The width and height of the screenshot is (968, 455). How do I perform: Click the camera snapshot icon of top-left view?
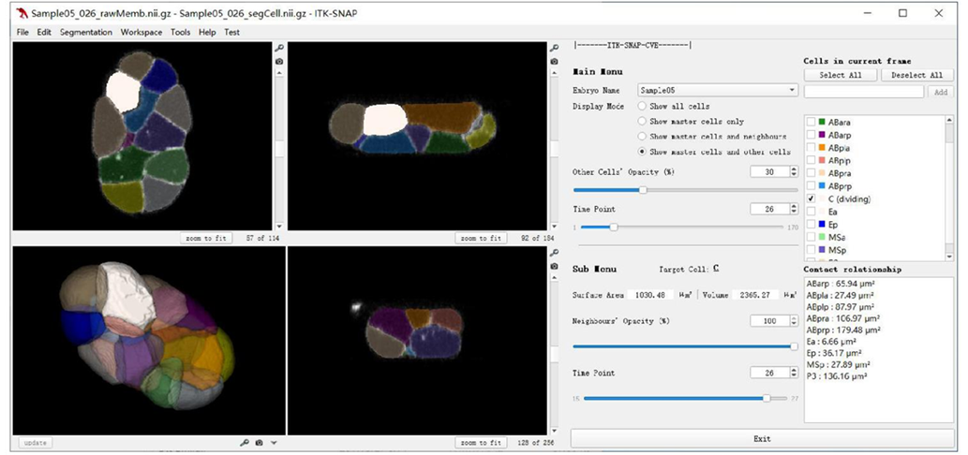pos(279,62)
